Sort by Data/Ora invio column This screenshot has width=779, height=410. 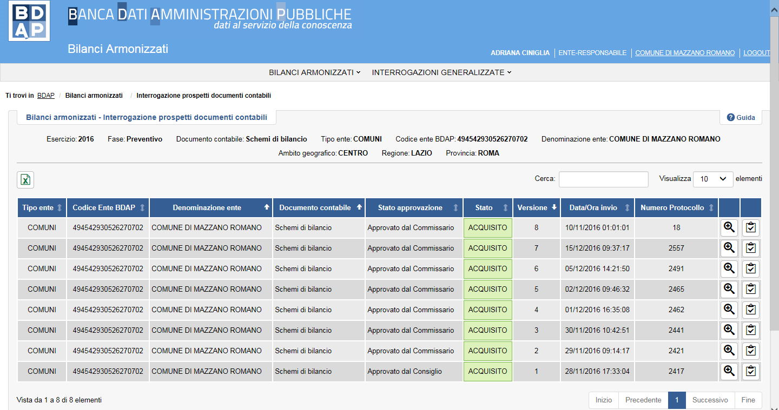597,208
